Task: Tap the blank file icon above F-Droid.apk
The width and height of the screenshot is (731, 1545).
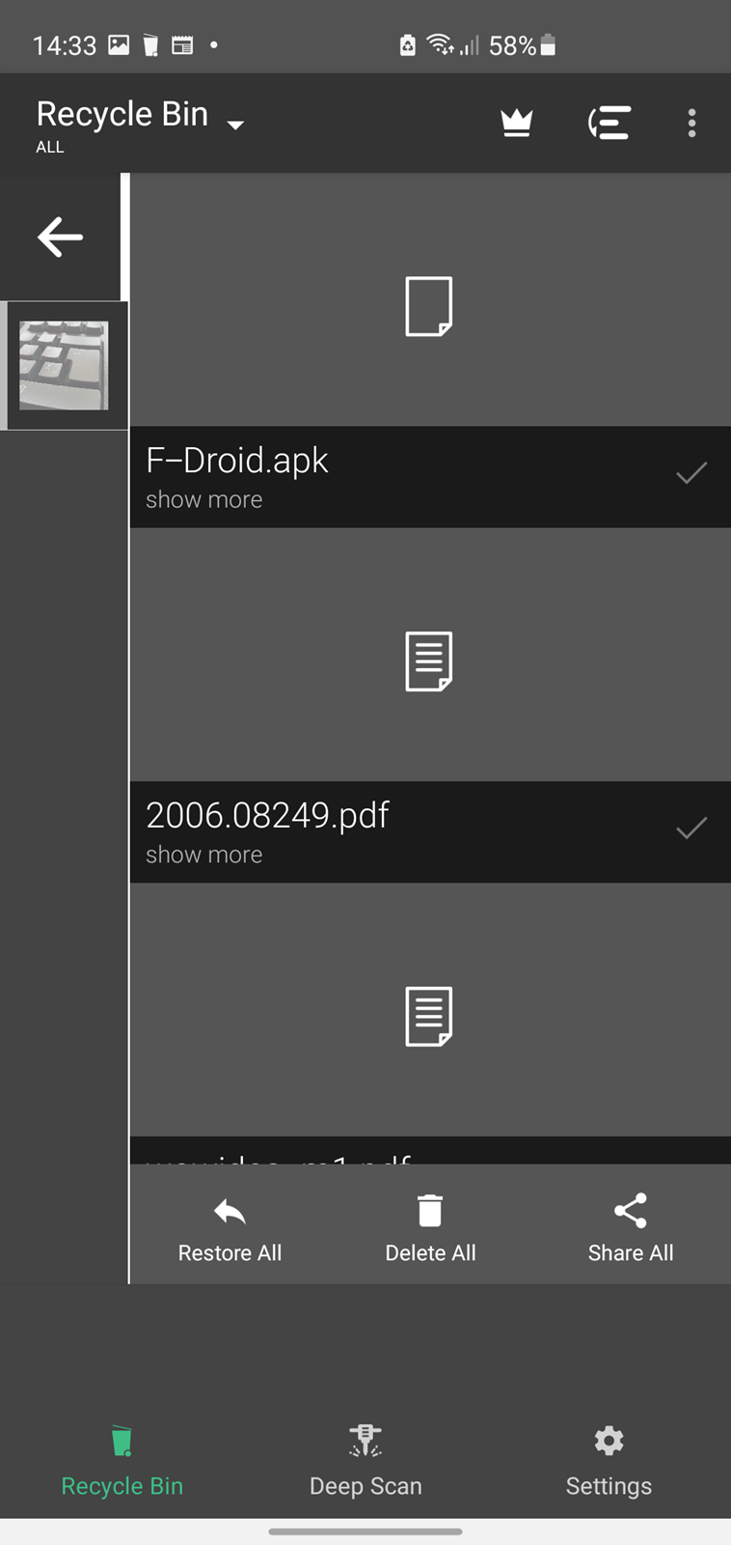Action: pos(429,306)
